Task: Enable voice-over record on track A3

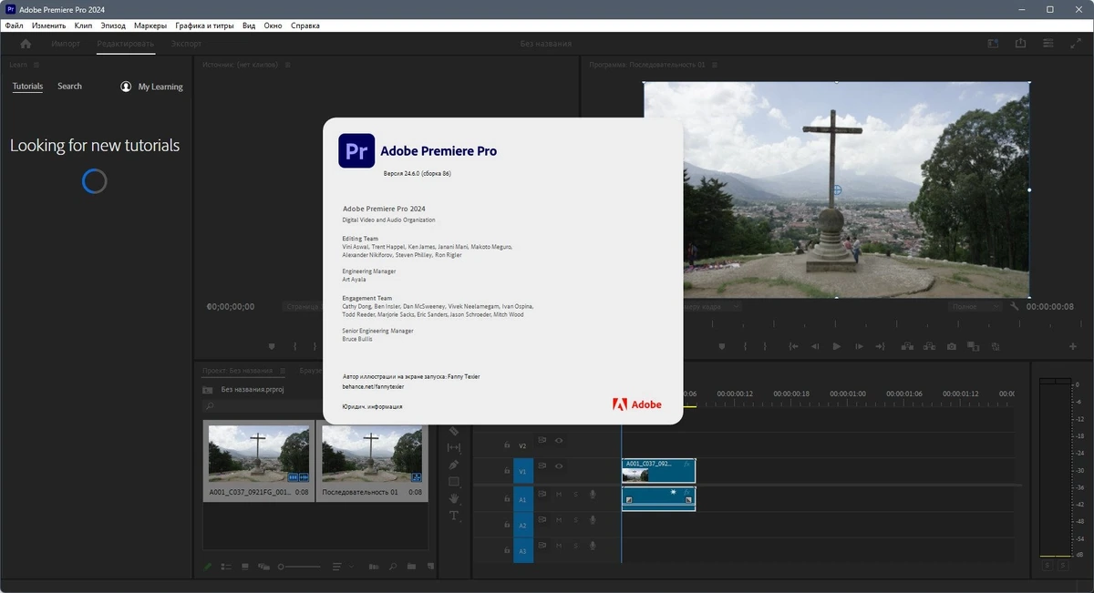Action: (x=593, y=546)
